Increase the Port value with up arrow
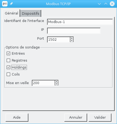This screenshot has width=117, height=124. 72,38
